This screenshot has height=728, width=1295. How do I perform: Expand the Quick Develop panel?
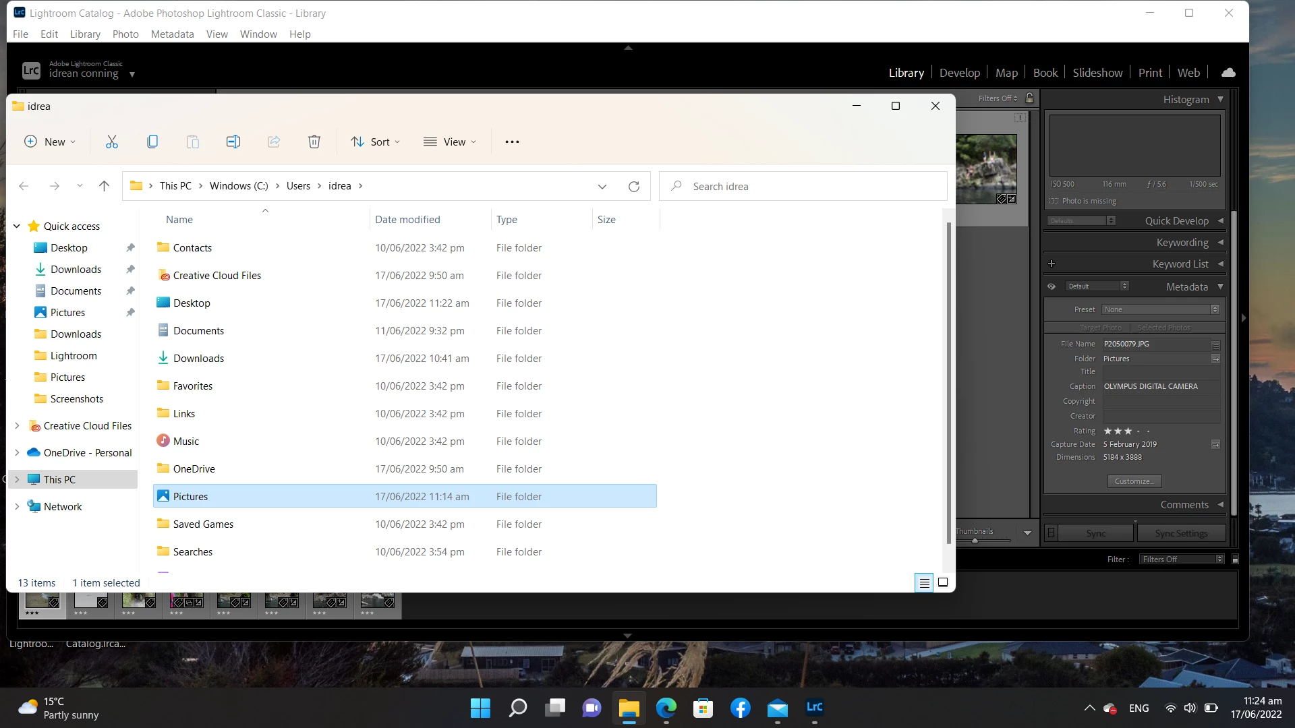pyautogui.click(x=1220, y=221)
